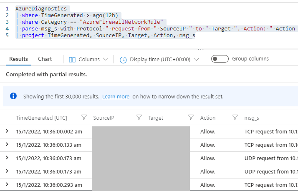Sort by the TimeGenerated [UTC] column header
Image resolution: width=298 pixels, height=191 pixels.
(41, 118)
